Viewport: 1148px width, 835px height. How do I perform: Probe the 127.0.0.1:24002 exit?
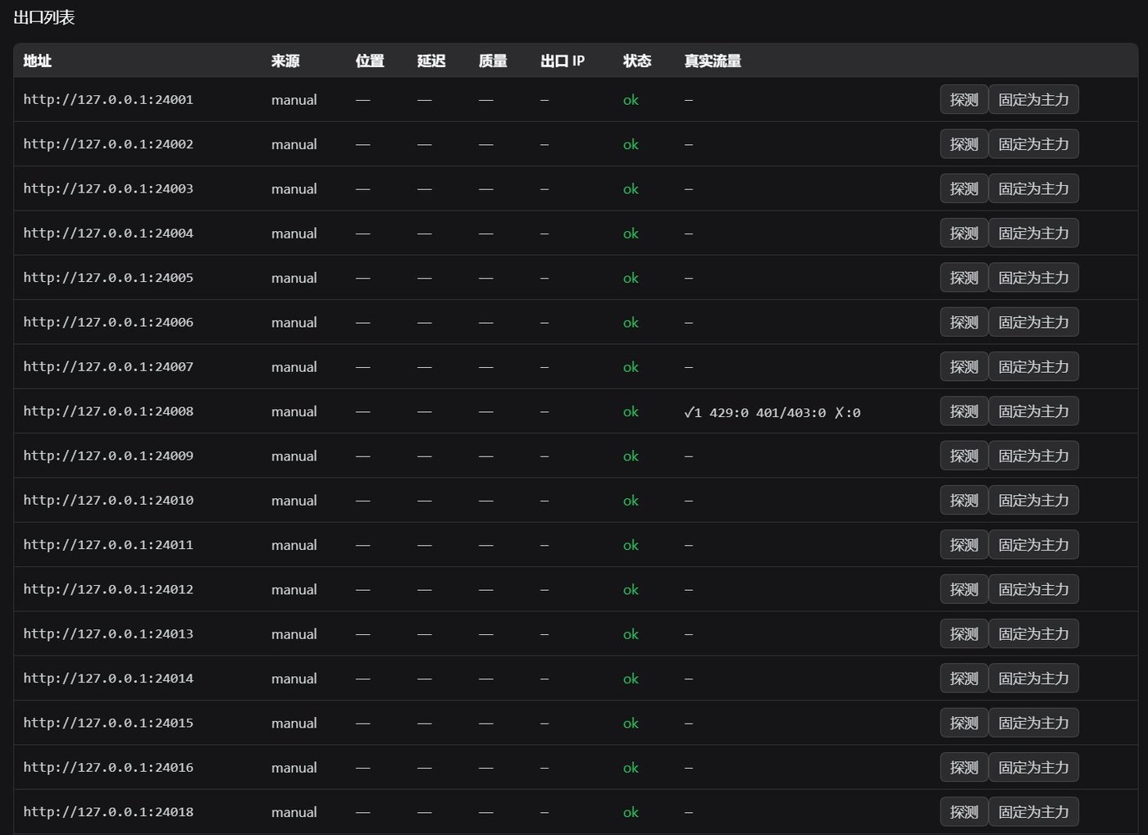click(963, 144)
